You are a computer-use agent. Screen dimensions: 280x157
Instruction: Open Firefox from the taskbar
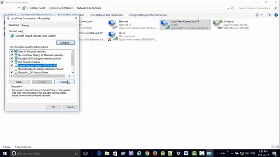pos(155,153)
